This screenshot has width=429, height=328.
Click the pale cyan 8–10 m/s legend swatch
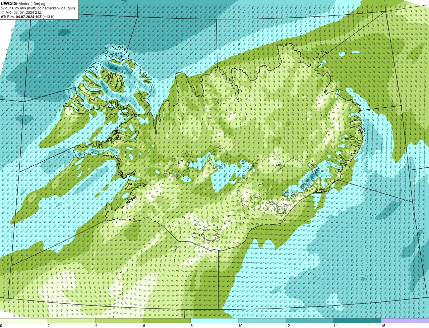214,321
